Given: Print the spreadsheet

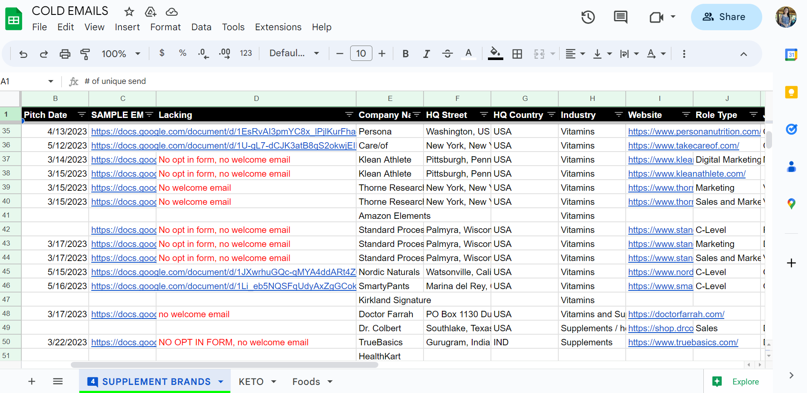Looking at the screenshot, I should [x=65, y=54].
